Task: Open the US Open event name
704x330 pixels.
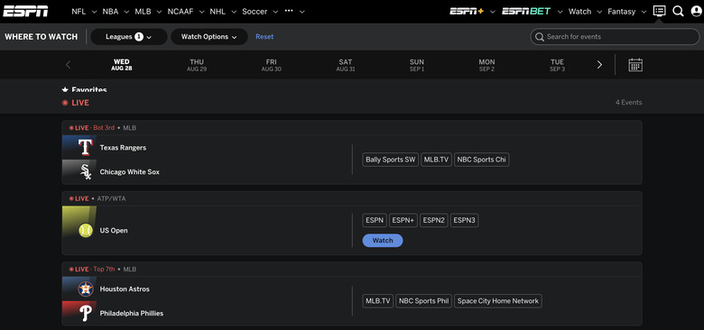Action: pos(114,231)
